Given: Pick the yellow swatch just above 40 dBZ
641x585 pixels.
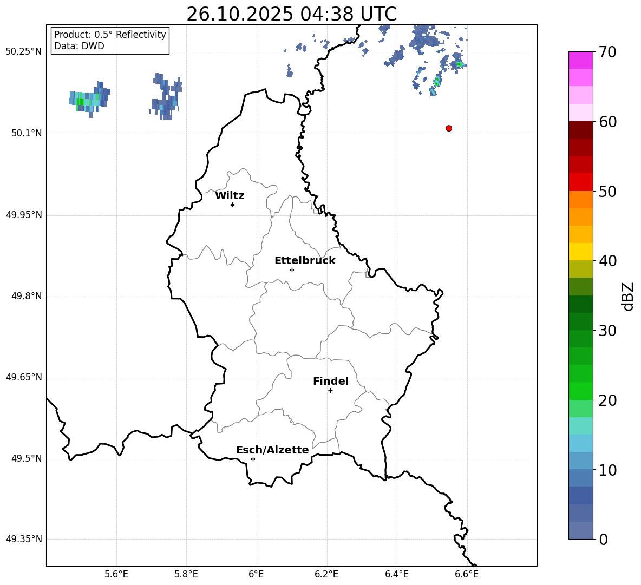Looking at the screenshot, I should pyautogui.click(x=581, y=252).
